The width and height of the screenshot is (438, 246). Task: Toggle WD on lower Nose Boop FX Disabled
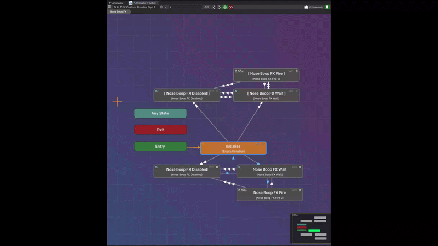coord(211,167)
